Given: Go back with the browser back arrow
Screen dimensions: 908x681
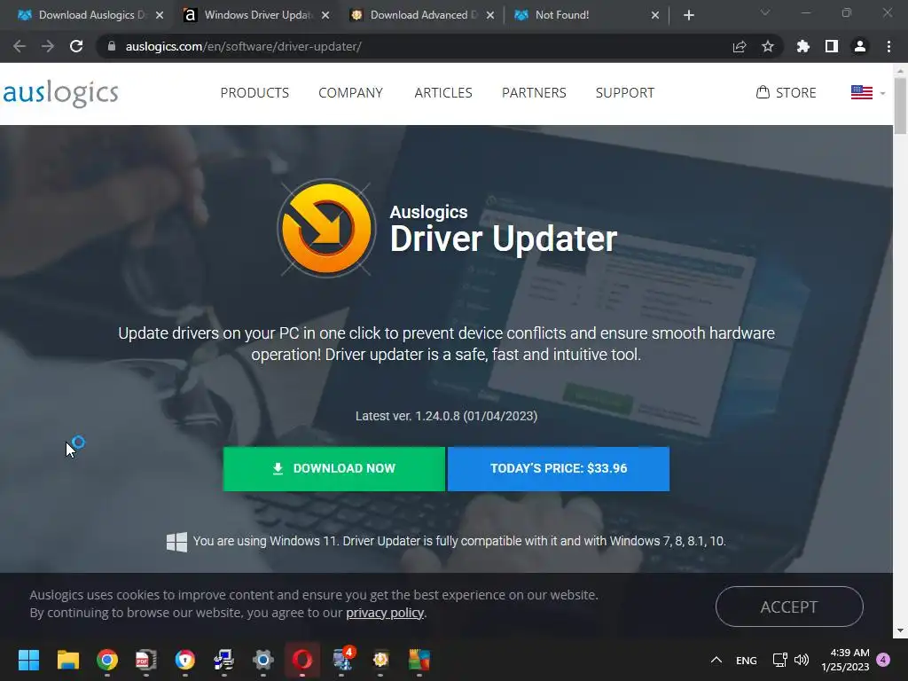Looking at the screenshot, I should pos(20,46).
